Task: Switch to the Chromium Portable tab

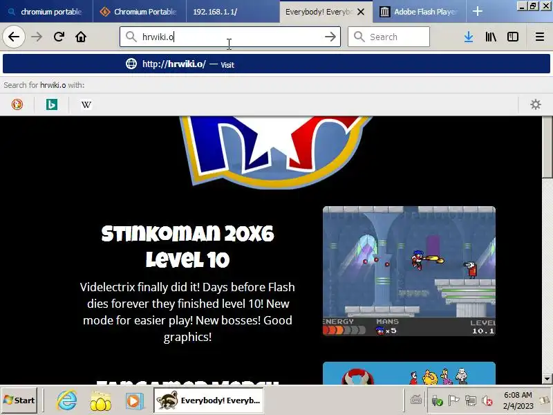Action: coord(140,12)
